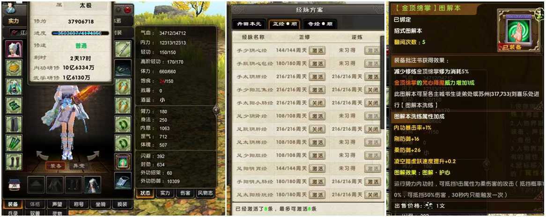Viewport: 546px width, 217px height.
Task: Activate 手少阴心经 正修 meridian
Action: click(317, 51)
